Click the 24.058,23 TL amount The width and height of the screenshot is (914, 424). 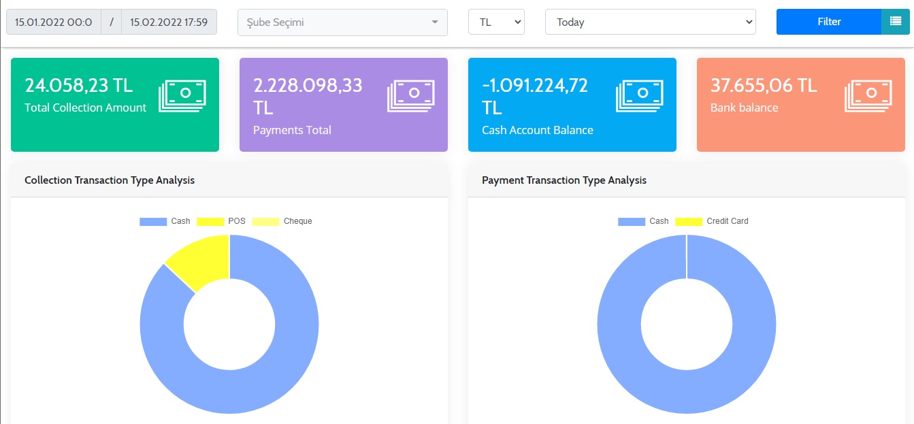[x=78, y=85]
